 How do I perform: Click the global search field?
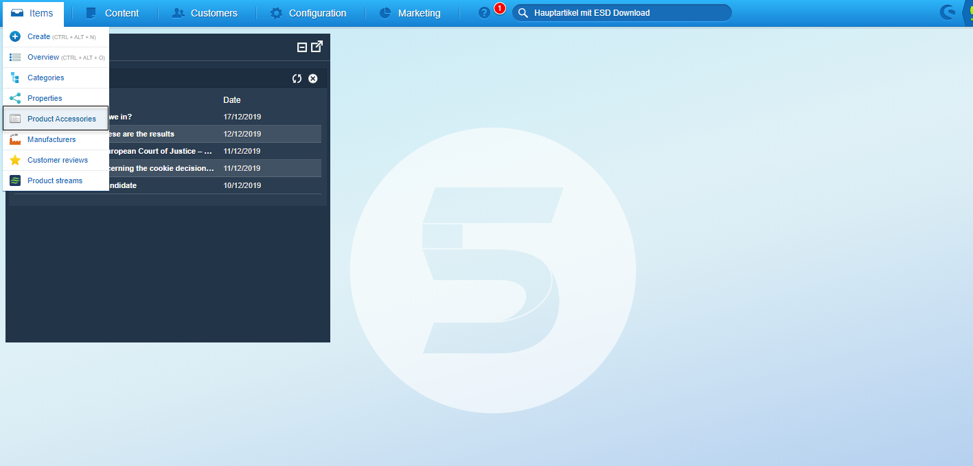click(x=622, y=13)
